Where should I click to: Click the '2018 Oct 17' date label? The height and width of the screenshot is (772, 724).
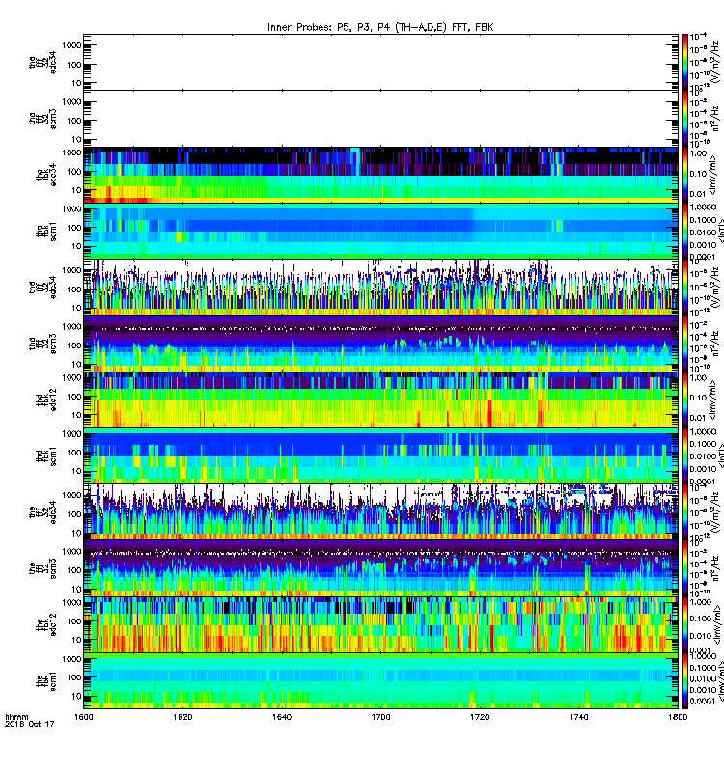click(30, 724)
